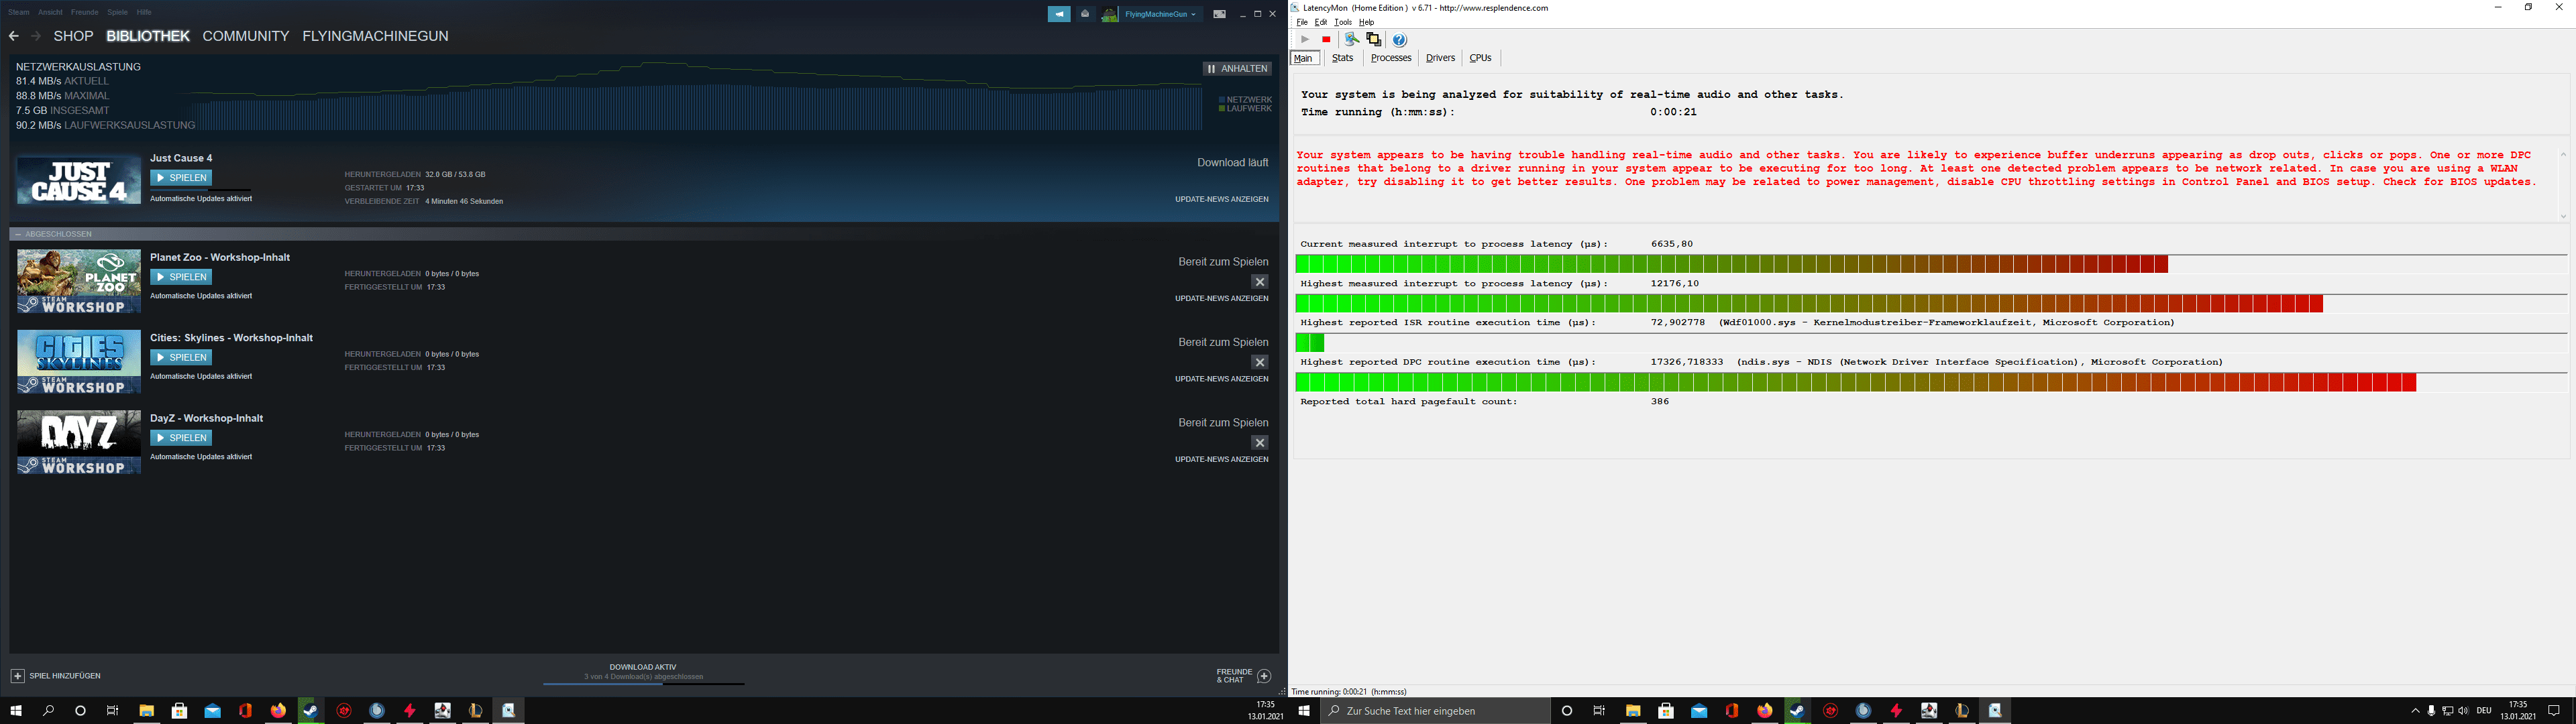The height and width of the screenshot is (724, 2576).
Task: Go to the SHOP section
Action: (x=73, y=36)
